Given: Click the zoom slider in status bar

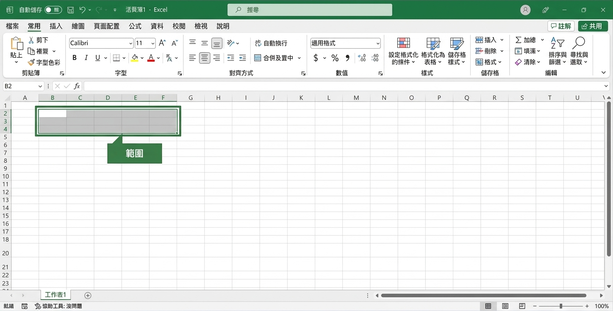Looking at the screenshot, I should (561, 306).
